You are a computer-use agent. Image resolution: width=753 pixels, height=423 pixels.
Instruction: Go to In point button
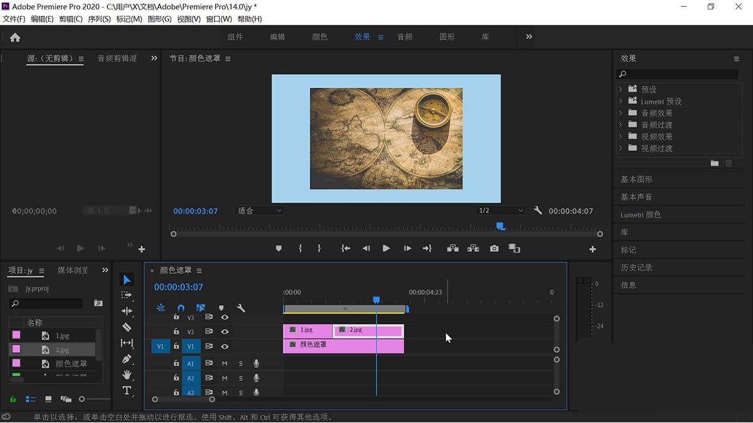[345, 249]
